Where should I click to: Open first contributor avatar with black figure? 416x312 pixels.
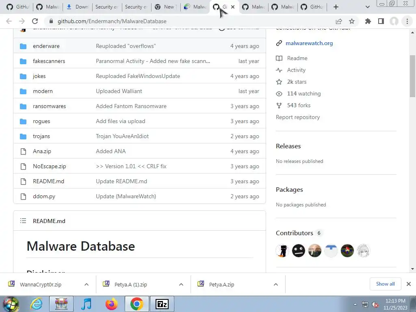click(282, 251)
